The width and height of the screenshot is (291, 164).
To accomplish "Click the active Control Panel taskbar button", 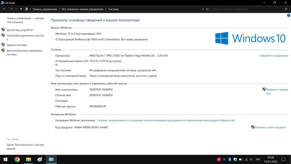I will pyautogui.click(x=51, y=159).
